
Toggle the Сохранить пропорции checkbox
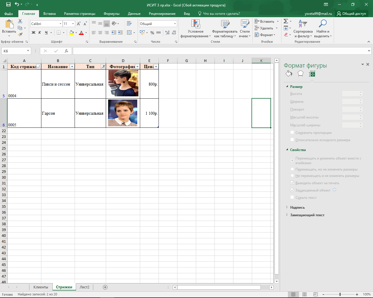click(292, 133)
